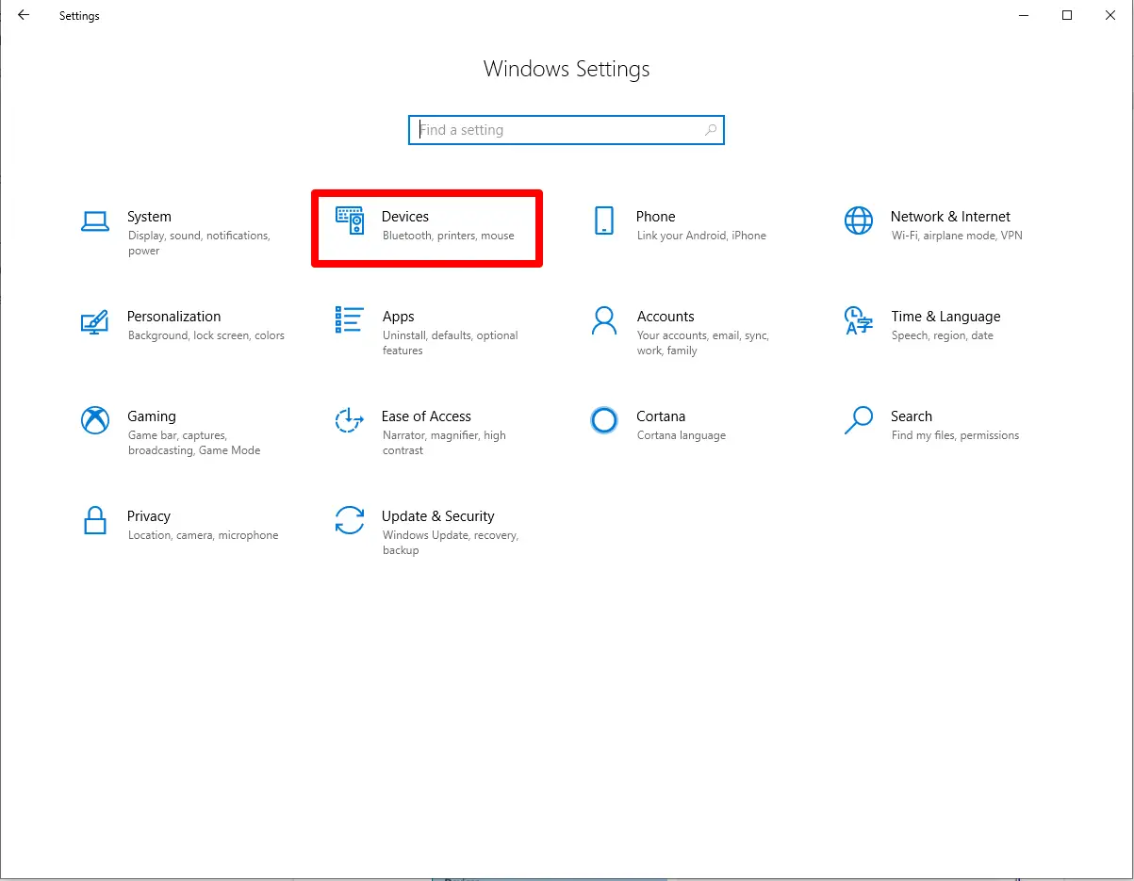Click the Update & Security refresh icon
The height and width of the screenshot is (881, 1134).
point(350,520)
